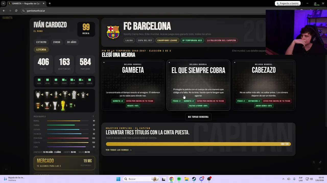This screenshot has height=183, width=327.
Task: Open Steam from the taskbar
Action: pyautogui.click(x=194, y=179)
